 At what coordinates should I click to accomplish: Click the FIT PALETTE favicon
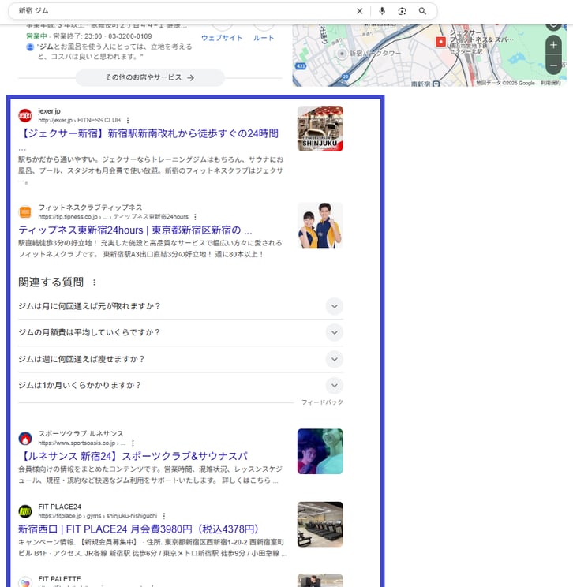(x=25, y=582)
